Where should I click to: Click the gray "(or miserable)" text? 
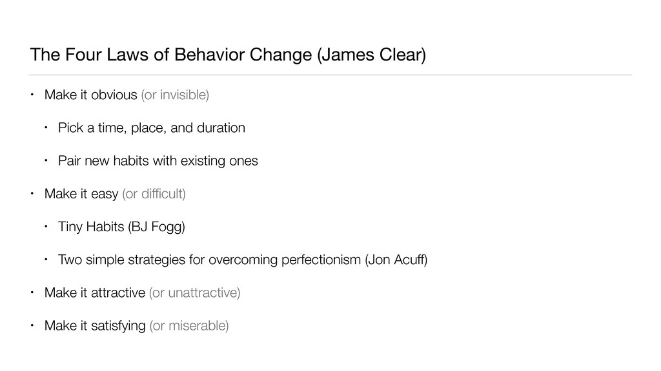pos(188,326)
